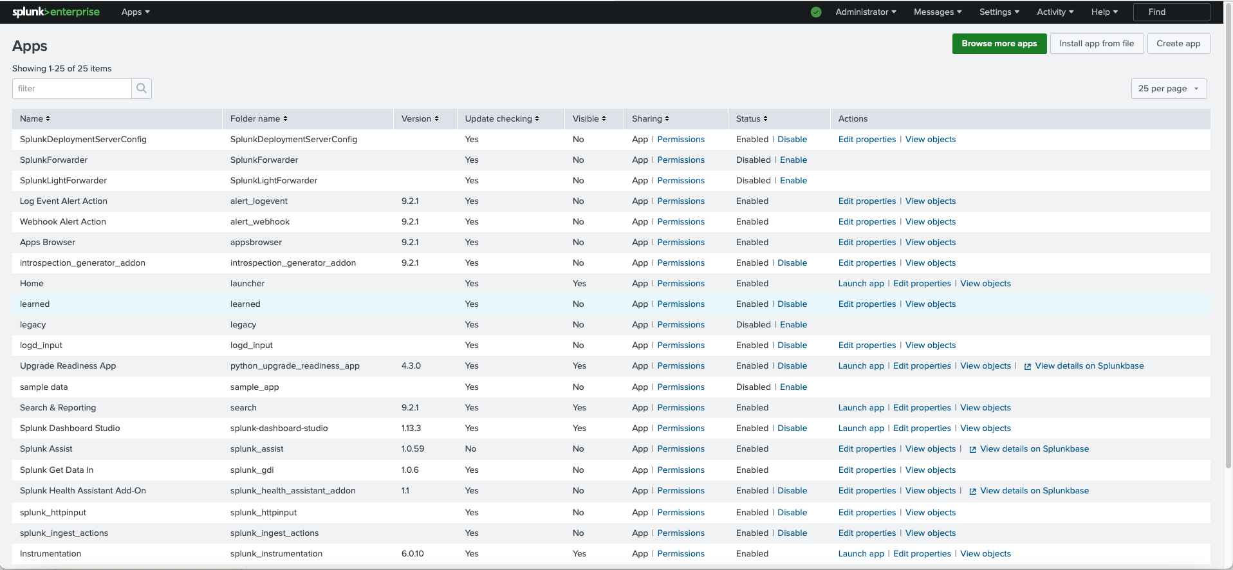Viewport: 1233px width, 570px height.
Task: View objects for Apps Browser
Action: pos(931,243)
